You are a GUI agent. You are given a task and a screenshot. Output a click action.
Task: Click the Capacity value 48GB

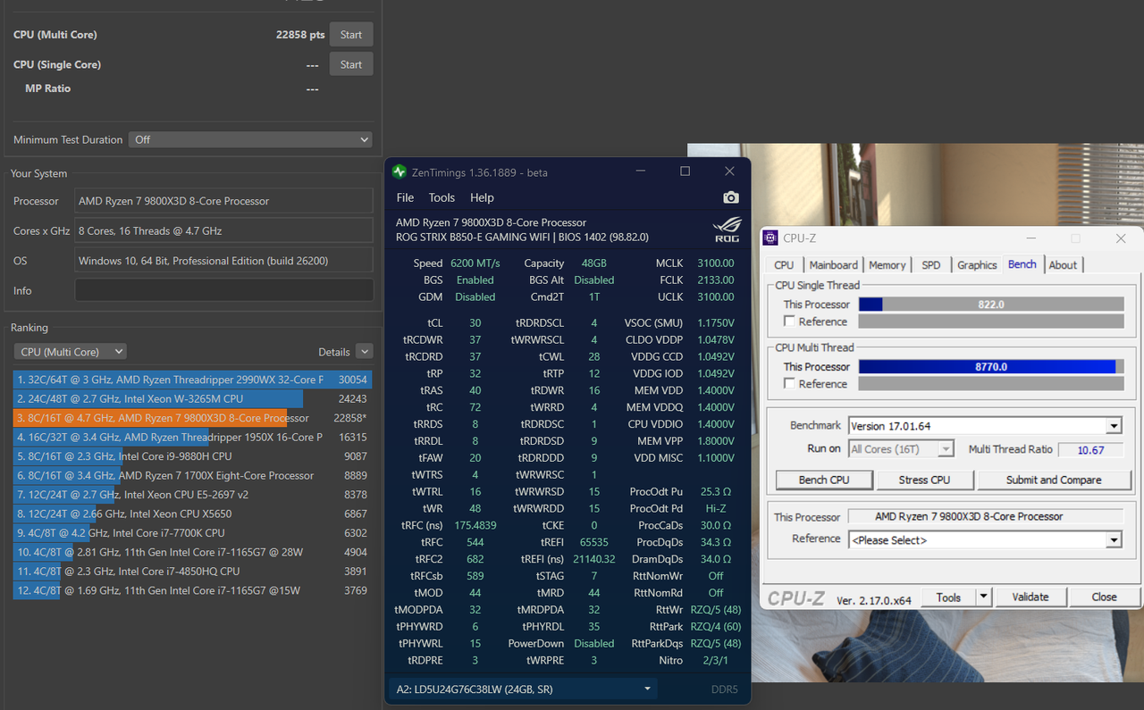(x=594, y=263)
